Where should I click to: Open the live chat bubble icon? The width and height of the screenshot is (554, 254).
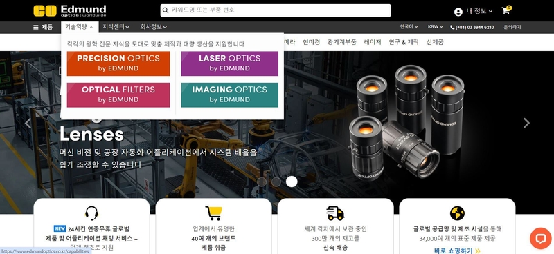[x=541, y=239]
